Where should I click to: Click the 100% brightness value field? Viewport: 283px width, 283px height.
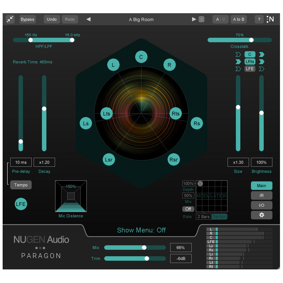[x=261, y=162]
